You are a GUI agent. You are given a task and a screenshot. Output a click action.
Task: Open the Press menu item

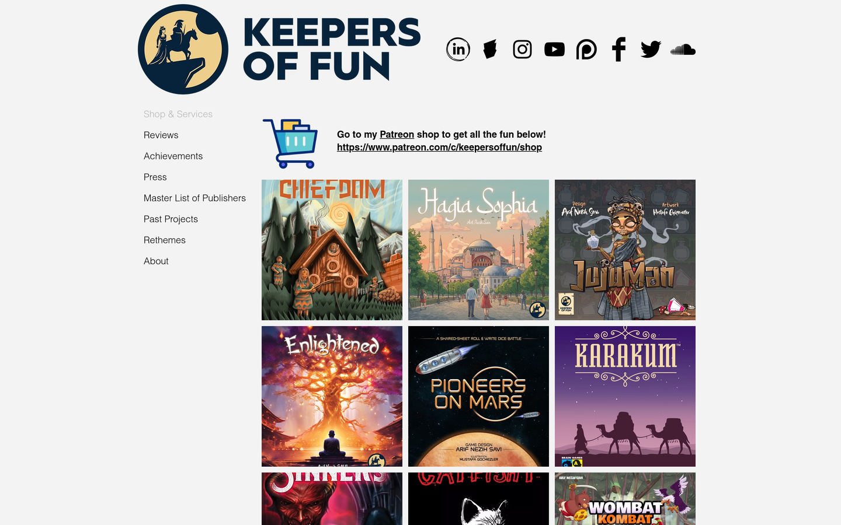pyautogui.click(x=155, y=177)
